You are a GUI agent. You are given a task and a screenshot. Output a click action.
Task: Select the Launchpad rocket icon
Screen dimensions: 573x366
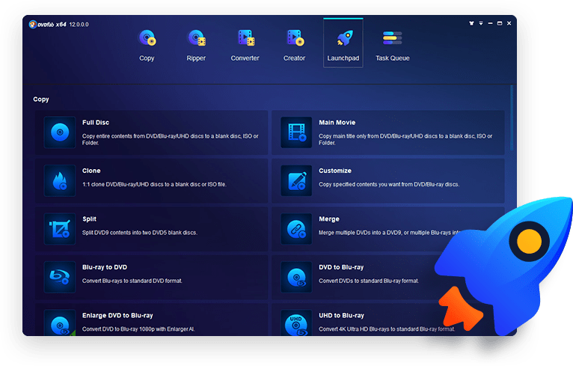344,38
